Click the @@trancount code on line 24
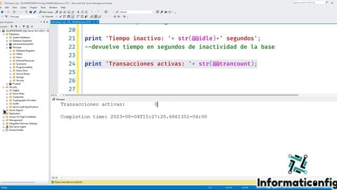This screenshot has height=190, width=337. [231, 64]
